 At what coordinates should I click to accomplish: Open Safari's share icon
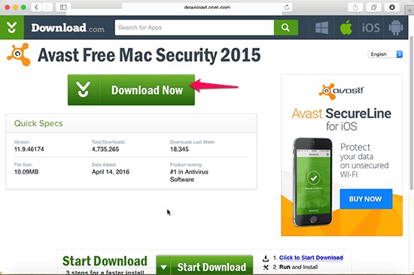(x=355, y=8)
